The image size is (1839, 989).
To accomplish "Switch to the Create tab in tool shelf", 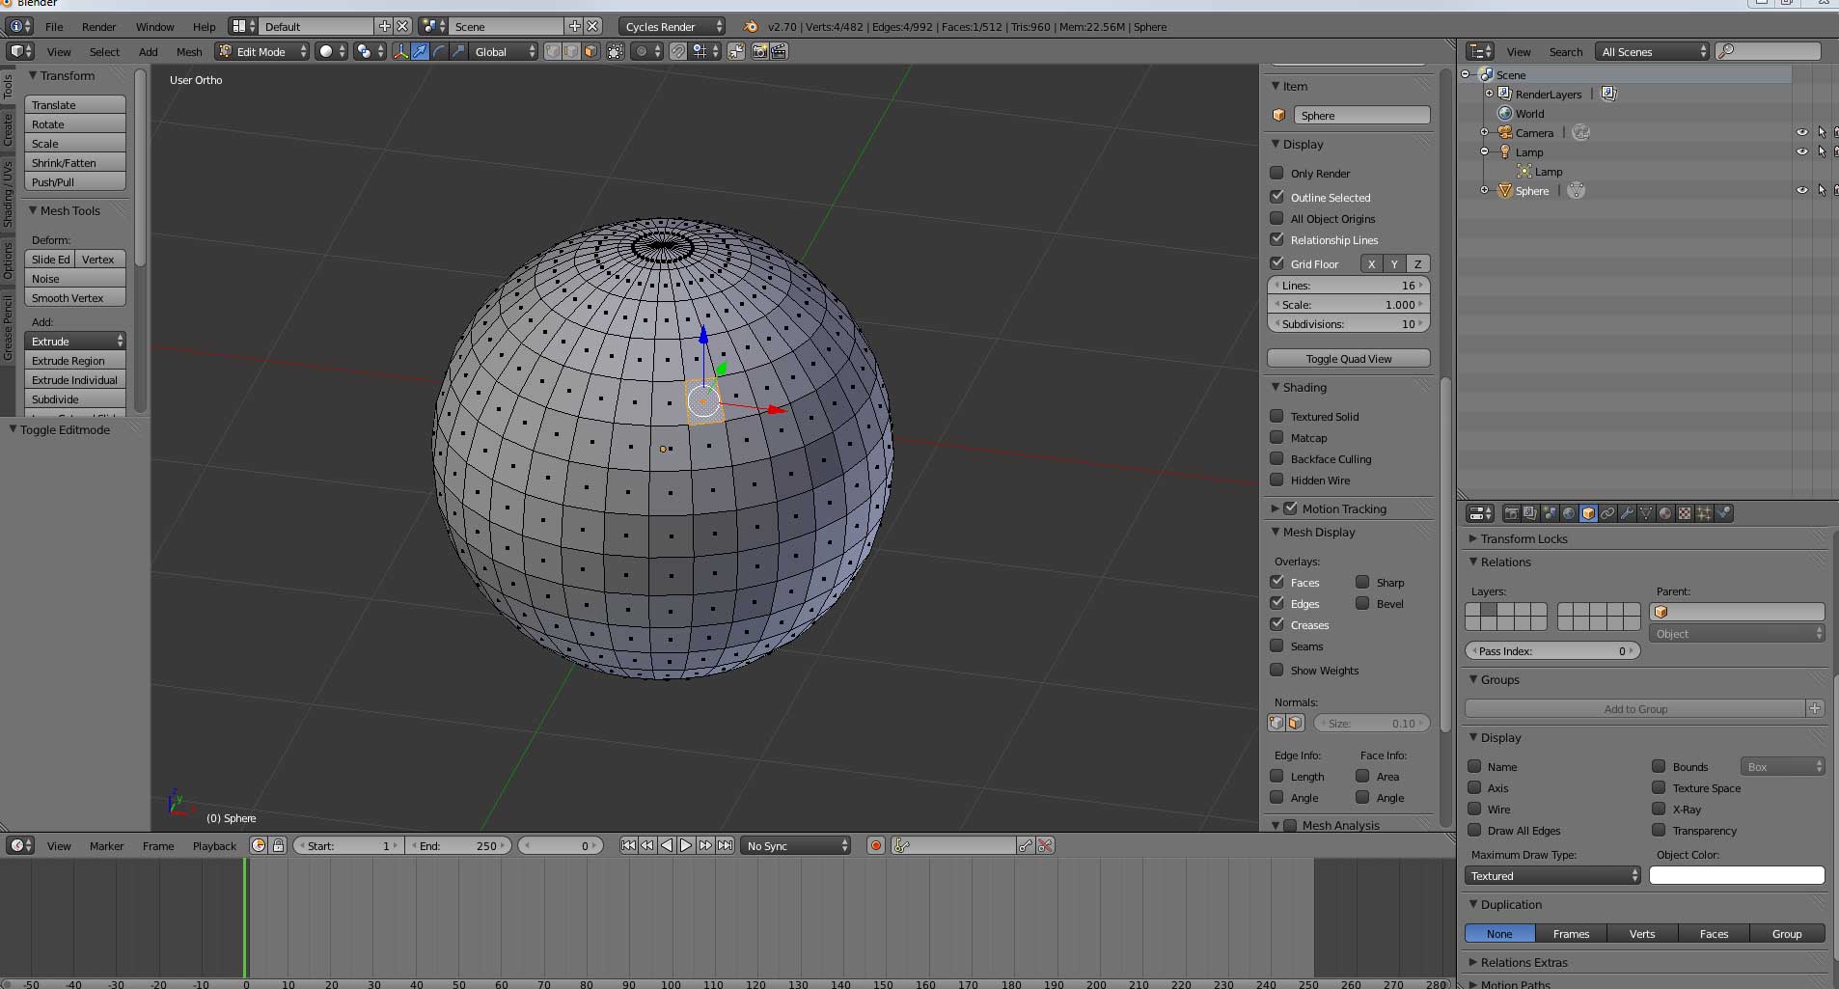I will (8, 129).
